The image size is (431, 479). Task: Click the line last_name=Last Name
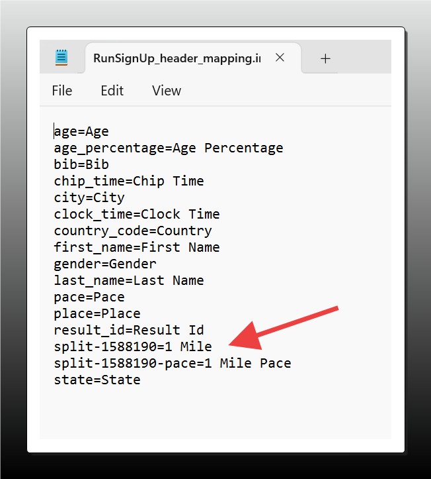tap(129, 280)
